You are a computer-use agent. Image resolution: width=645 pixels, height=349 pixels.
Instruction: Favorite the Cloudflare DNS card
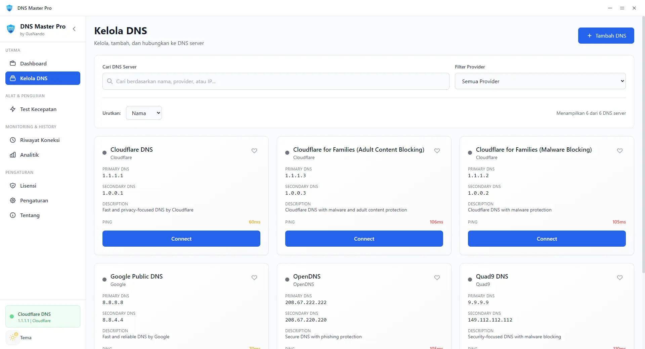click(254, 151)
